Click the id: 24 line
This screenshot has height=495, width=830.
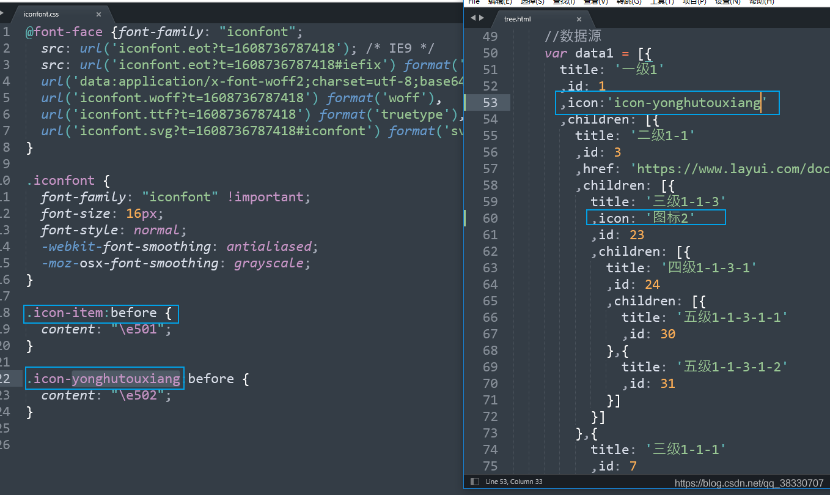pyautogui.click(x=633, y=285)
